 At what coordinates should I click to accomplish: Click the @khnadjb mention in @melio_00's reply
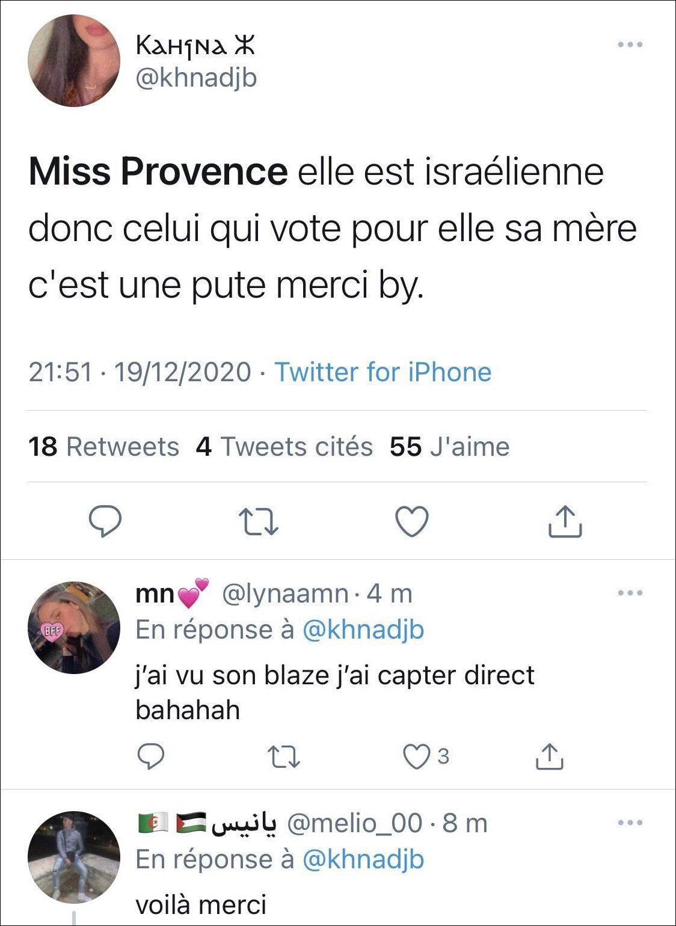363,859
